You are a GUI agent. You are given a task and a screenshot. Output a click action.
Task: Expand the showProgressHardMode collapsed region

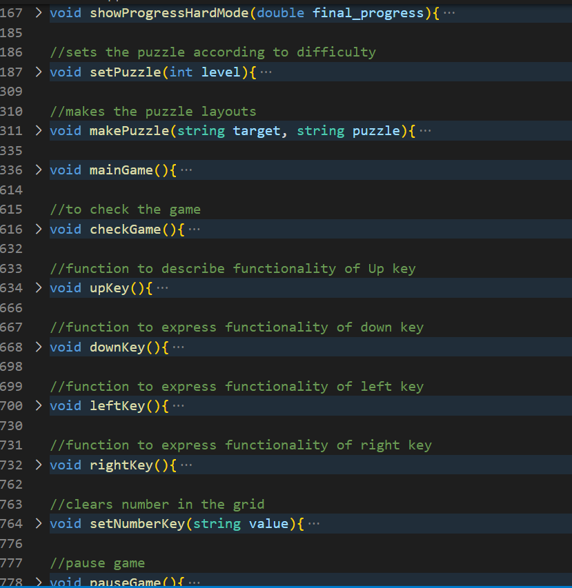38,12
